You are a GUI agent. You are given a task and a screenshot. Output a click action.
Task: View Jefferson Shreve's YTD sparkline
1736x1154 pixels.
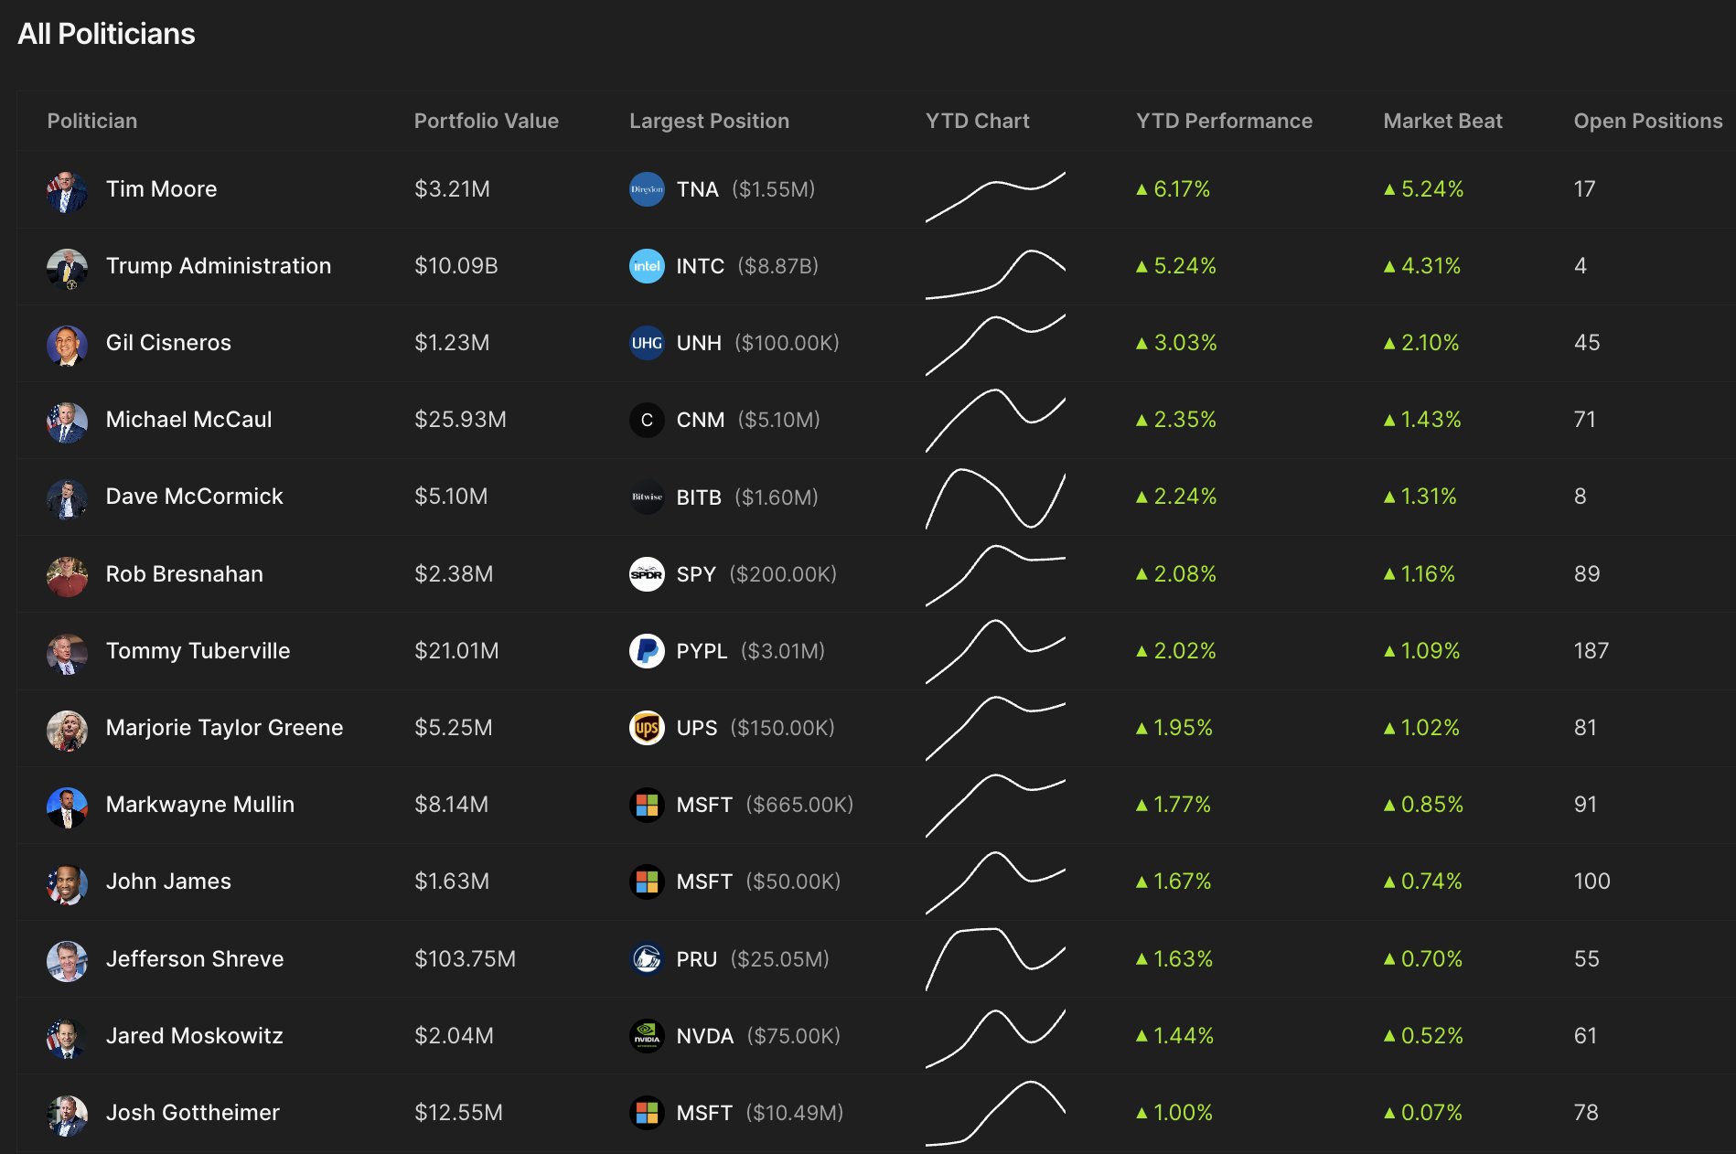[995, 959]
